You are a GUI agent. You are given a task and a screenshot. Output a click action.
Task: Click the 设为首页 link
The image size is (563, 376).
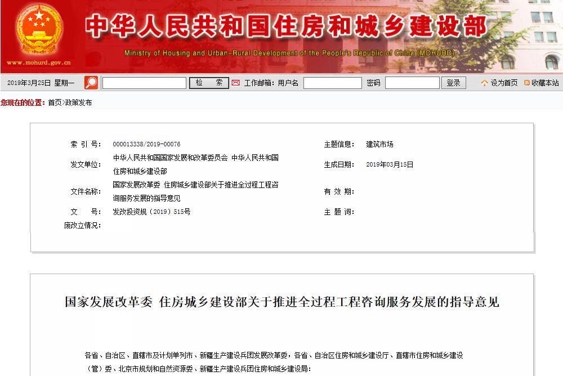pyautogui.click(x=504, y=83)
